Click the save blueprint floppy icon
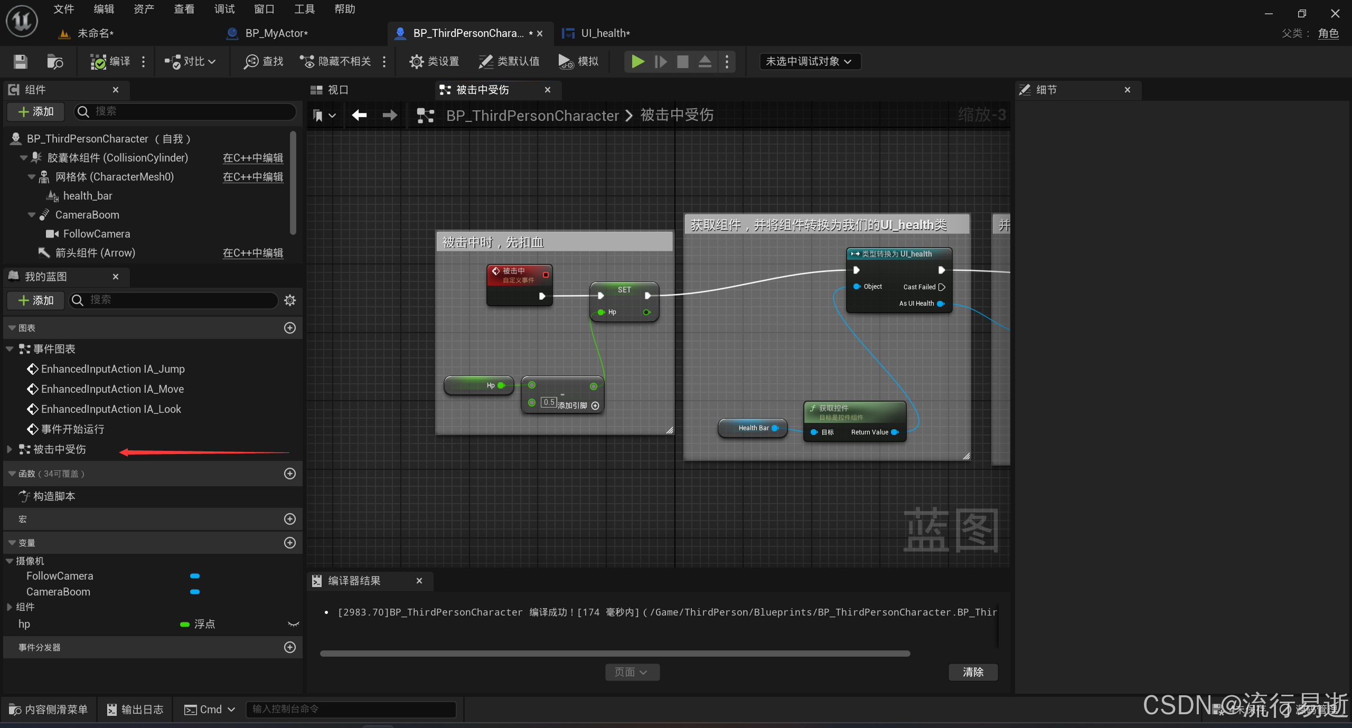Screen dimensions: 1352x728 click(20, 62)
